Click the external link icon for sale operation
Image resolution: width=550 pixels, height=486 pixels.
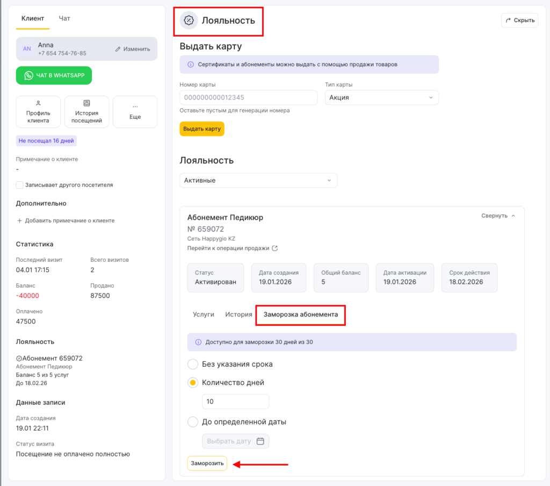(x=275, y=248)
